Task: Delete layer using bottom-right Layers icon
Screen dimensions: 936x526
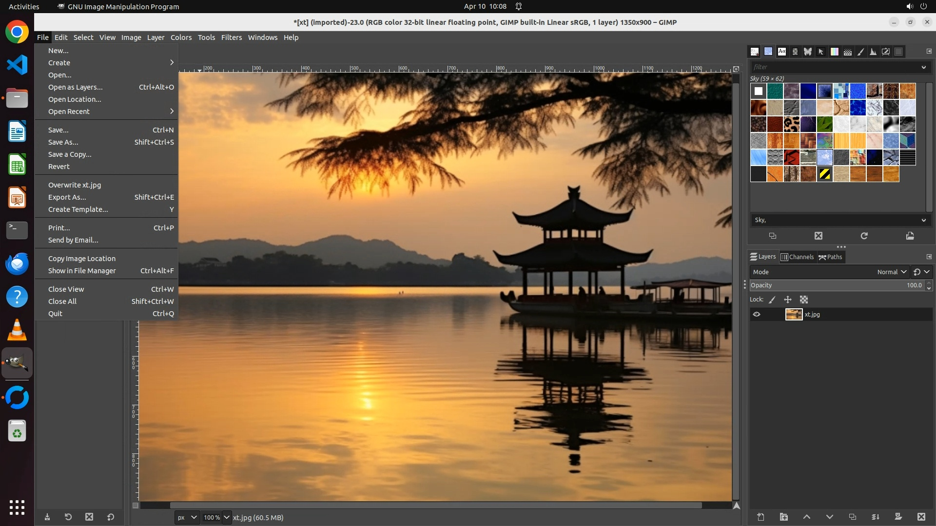Action: point(921,517)
